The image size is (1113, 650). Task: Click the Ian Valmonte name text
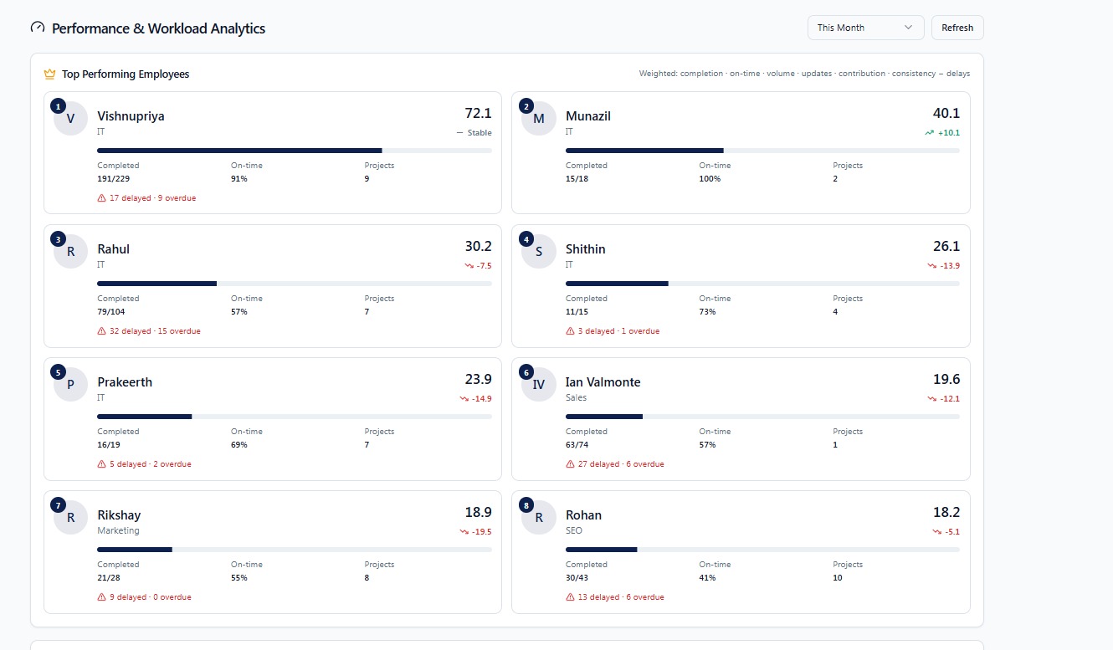click(x=603, y=382)
